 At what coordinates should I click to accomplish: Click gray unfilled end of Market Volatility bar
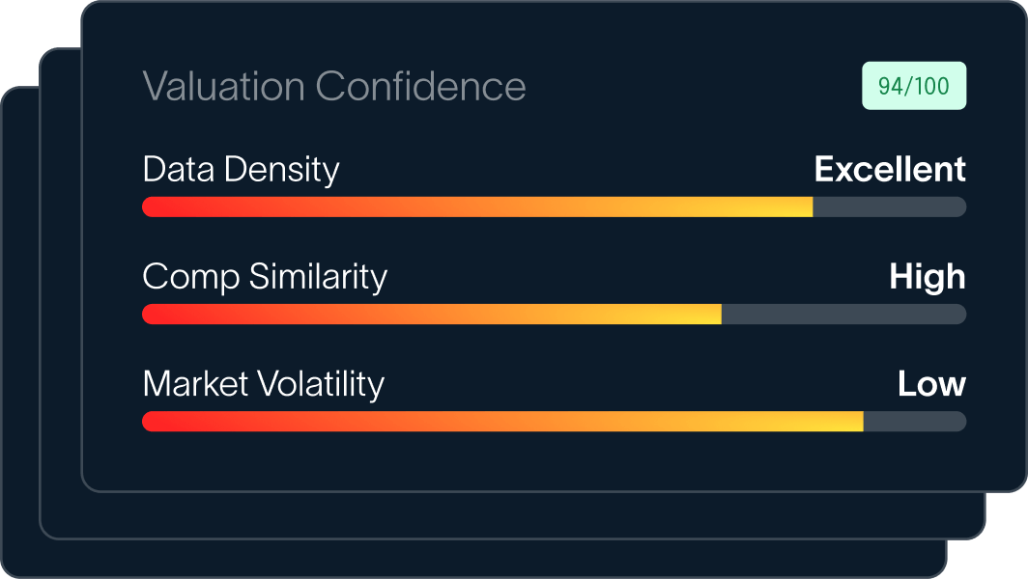[914, 421]
